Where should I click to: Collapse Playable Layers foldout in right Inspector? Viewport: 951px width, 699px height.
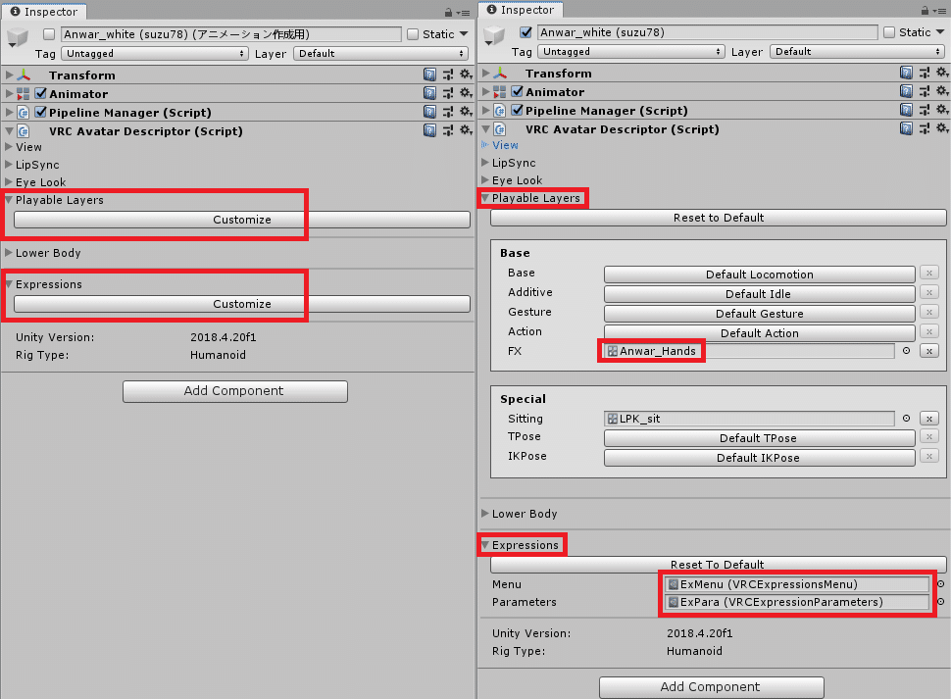(x=485, y=198)
